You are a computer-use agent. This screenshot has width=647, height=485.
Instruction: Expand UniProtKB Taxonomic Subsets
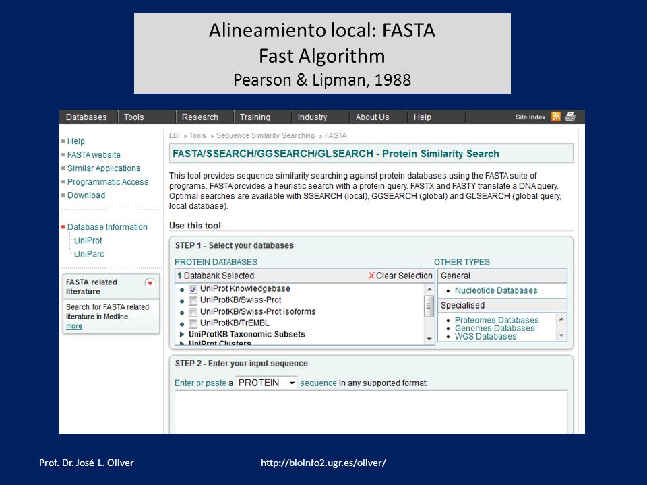[182, 335]
